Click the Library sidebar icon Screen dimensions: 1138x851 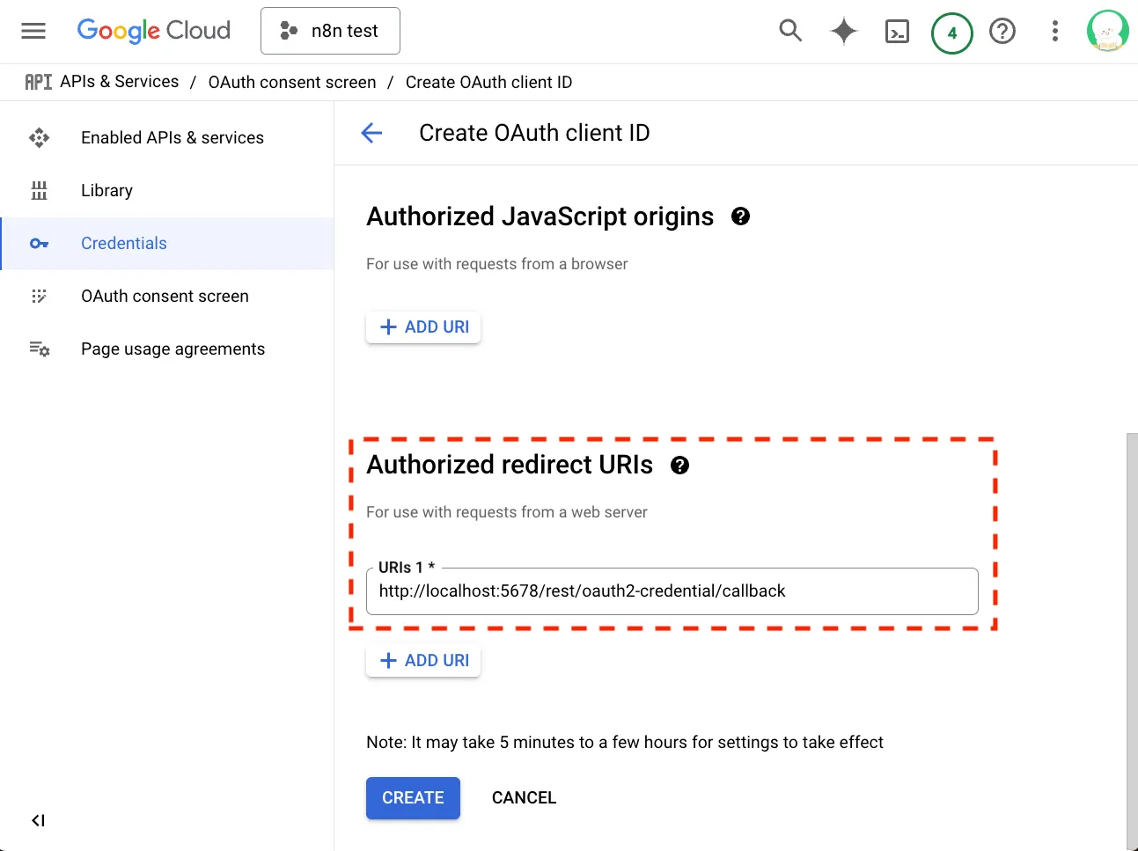39,190
